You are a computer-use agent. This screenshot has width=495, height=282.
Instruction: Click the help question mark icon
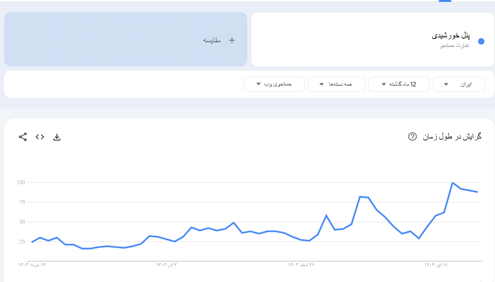point(412,137)
